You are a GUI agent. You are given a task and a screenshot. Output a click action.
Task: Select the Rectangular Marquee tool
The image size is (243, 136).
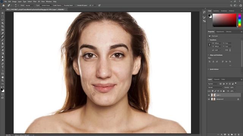click(x=3, y=16)
